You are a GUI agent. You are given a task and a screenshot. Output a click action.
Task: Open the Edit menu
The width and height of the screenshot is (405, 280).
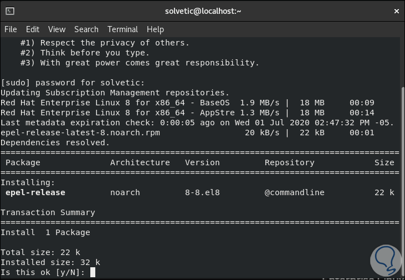(x=33, y=29)
